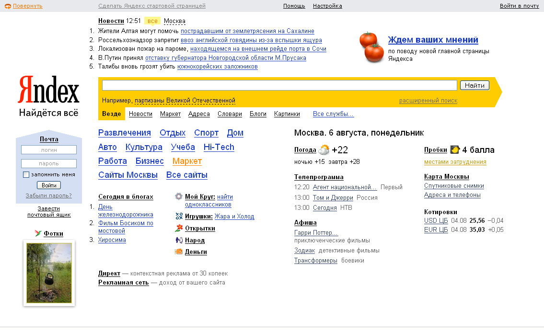Select the Везде search tab
The width and height of the screenshot is (544, 332).
(x=111, y=114)
